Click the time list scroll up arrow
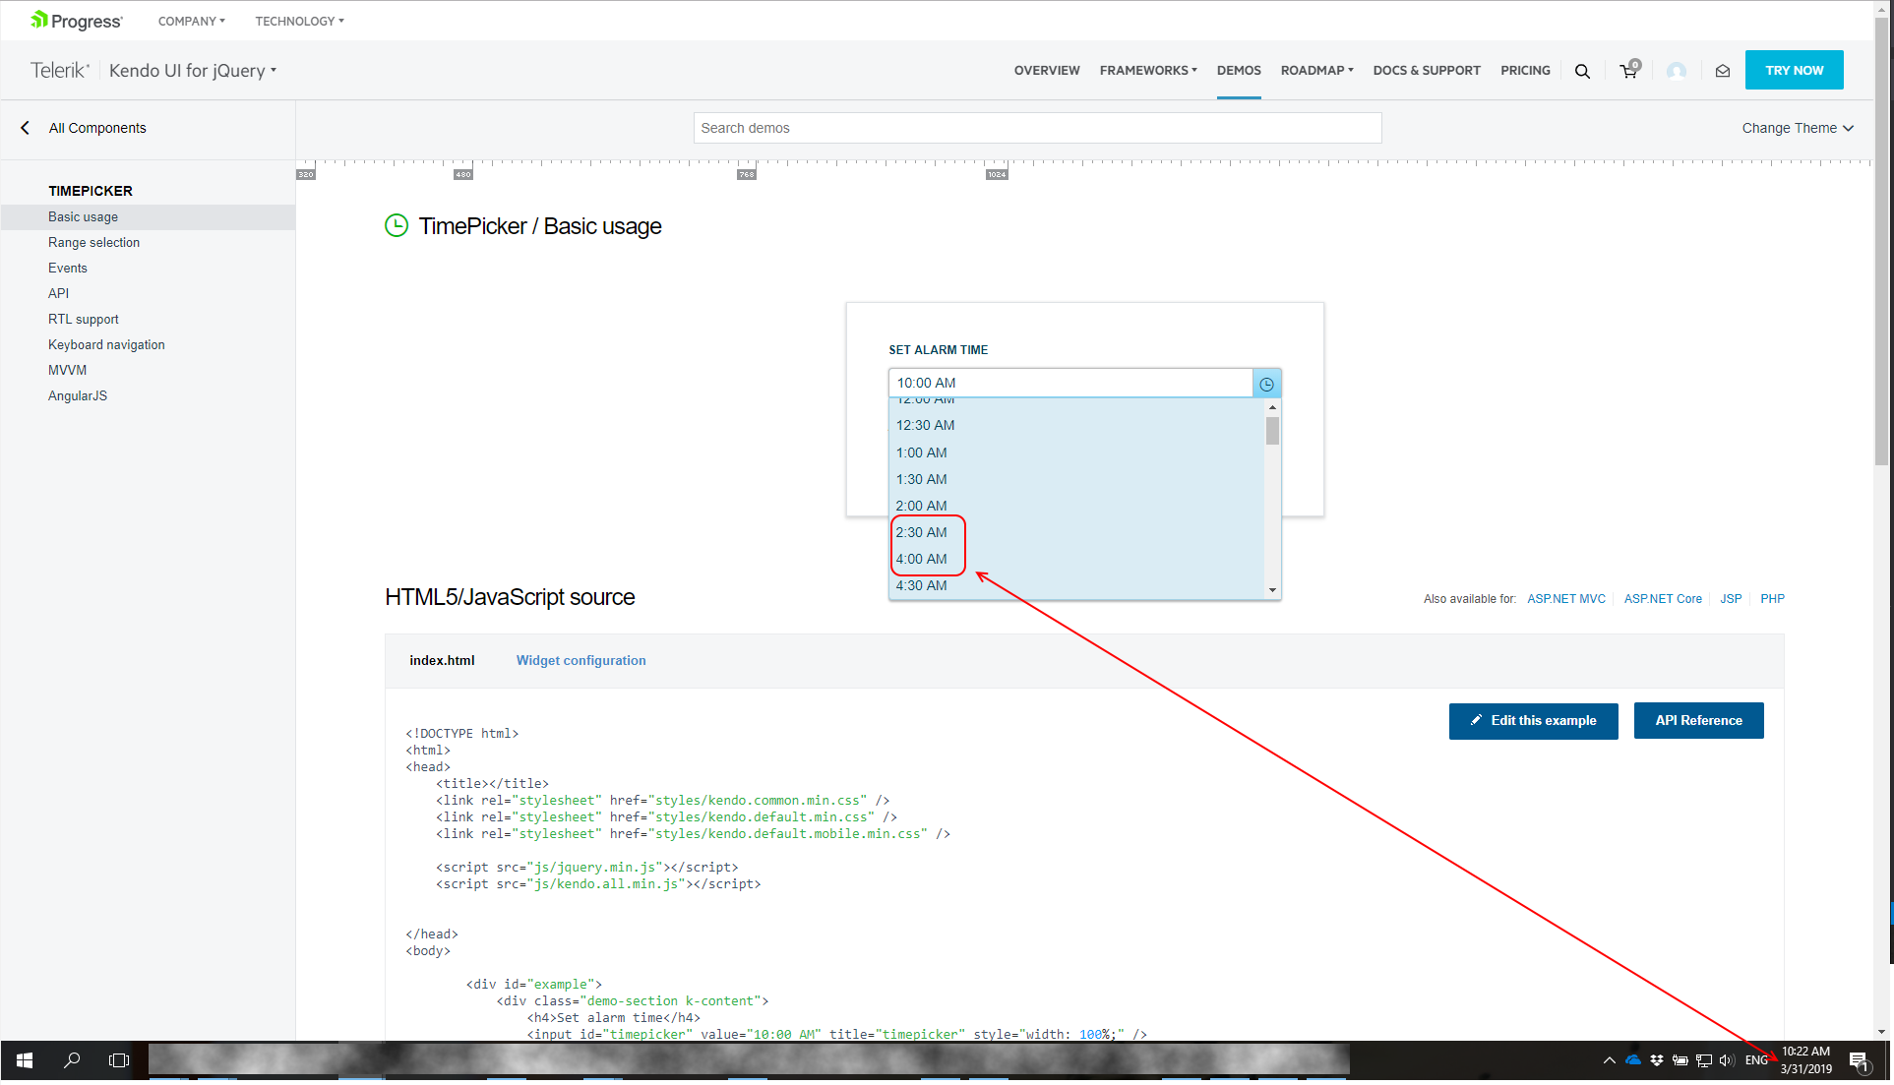The width and height of the screenshot is (1894, 1085). (x=1272, y=407)
